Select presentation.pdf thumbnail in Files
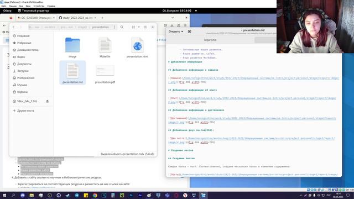This screenshot has width=354, height=199. pyautogui.click(x=105, y=70)
